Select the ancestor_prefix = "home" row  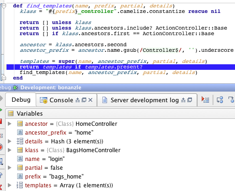tap(120, 132)
